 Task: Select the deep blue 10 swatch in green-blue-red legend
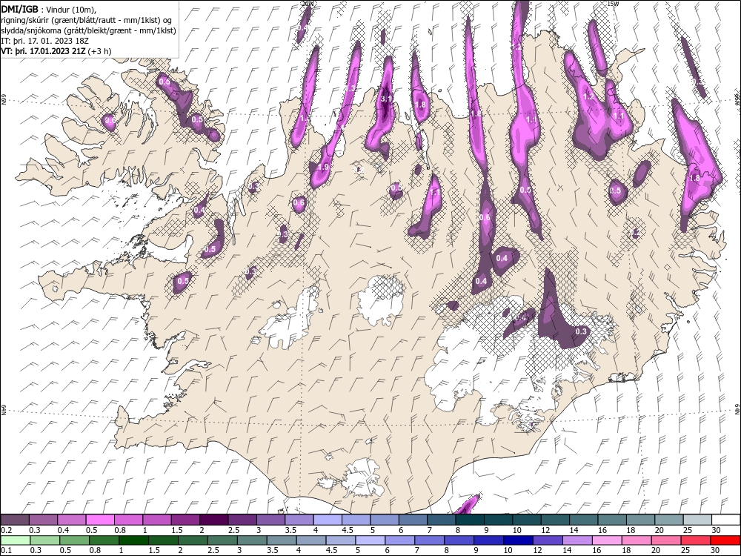click(x=519, y=540)
